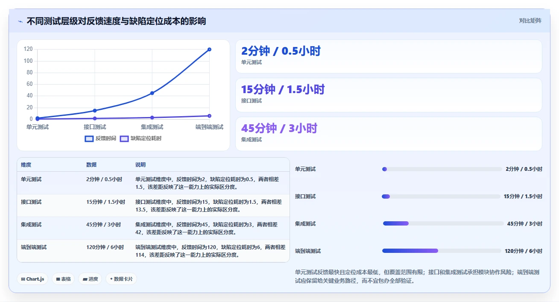559x302 pixels.
Task: Click the 120 data point on chart line
Action: (x=209, y=50)
